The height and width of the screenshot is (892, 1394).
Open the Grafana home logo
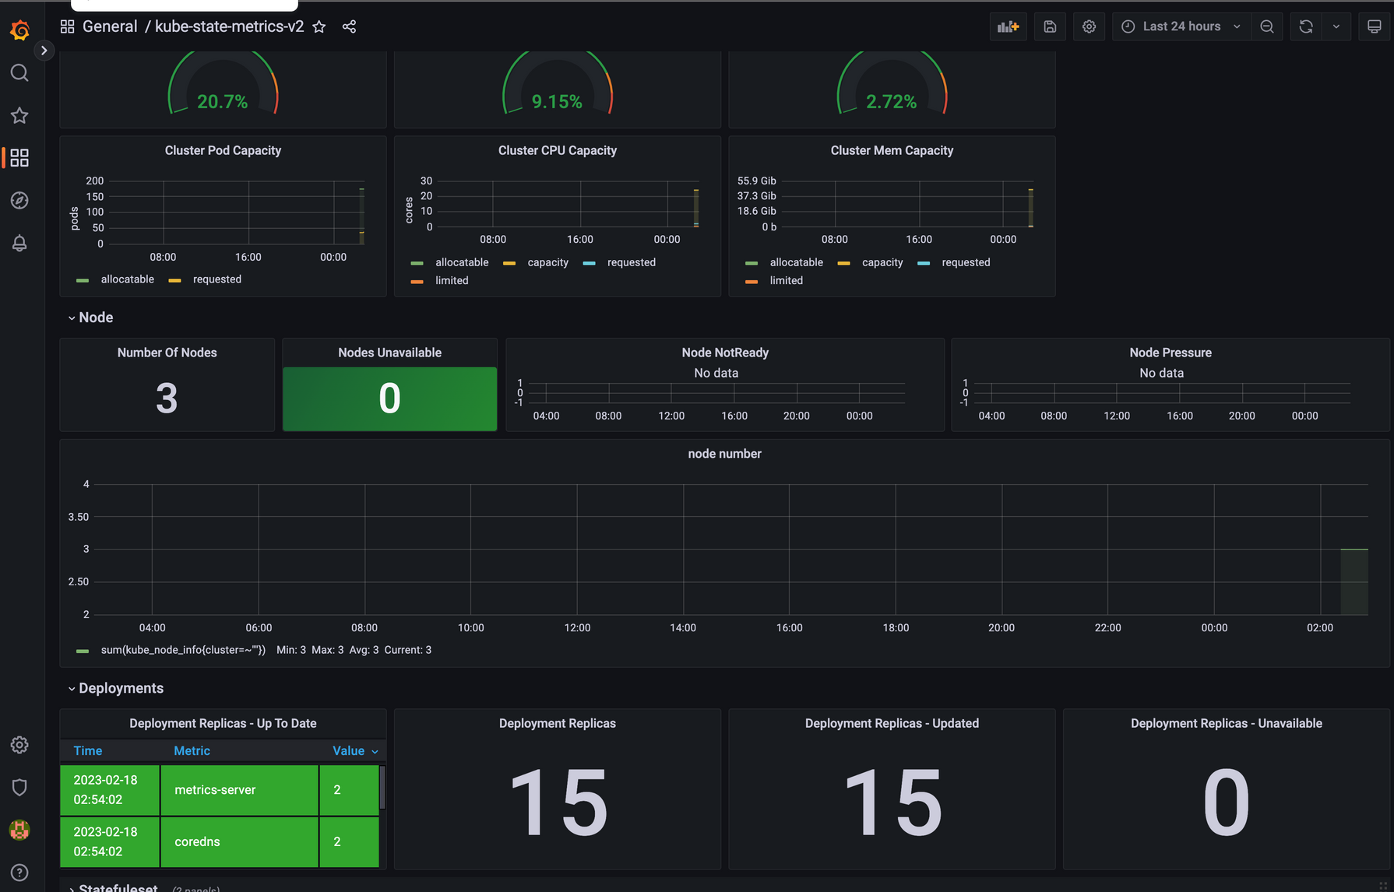pos(19,30)
